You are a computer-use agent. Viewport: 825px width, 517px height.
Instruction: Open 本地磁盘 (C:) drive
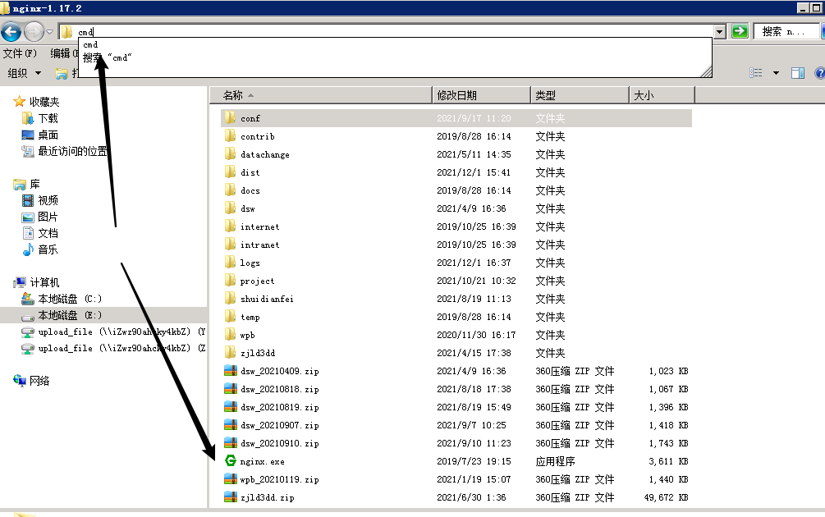point(62,299)
